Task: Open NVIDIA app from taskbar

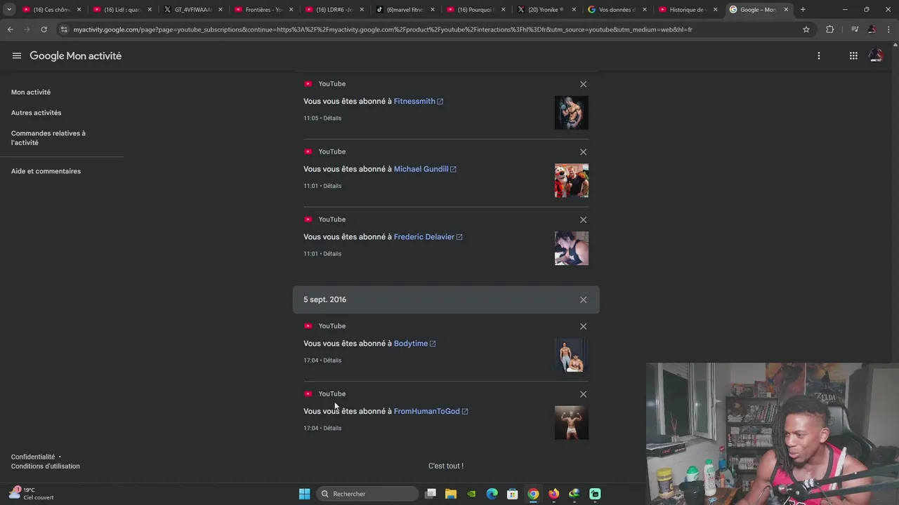Action: (x=471, y=494)
